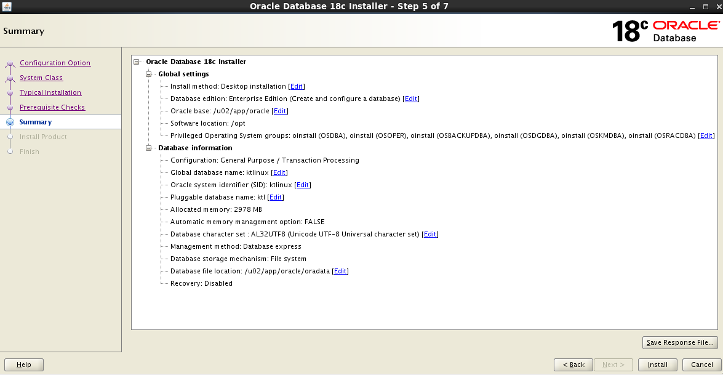This screenshot has height=375, width=723.
Task: Click the Prerequisite Checks step dot
Action: (10, 108)
